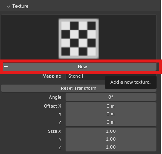Click the plus icon beside New

point(6,67)
